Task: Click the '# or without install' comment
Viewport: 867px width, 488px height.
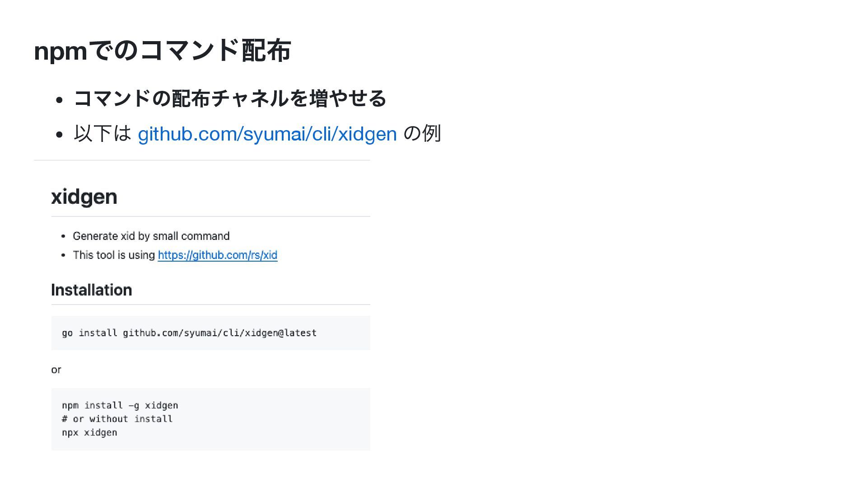Action: 117,419
